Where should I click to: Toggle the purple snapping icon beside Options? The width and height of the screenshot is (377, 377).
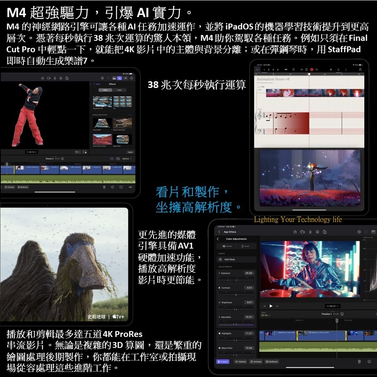(112, 159)
